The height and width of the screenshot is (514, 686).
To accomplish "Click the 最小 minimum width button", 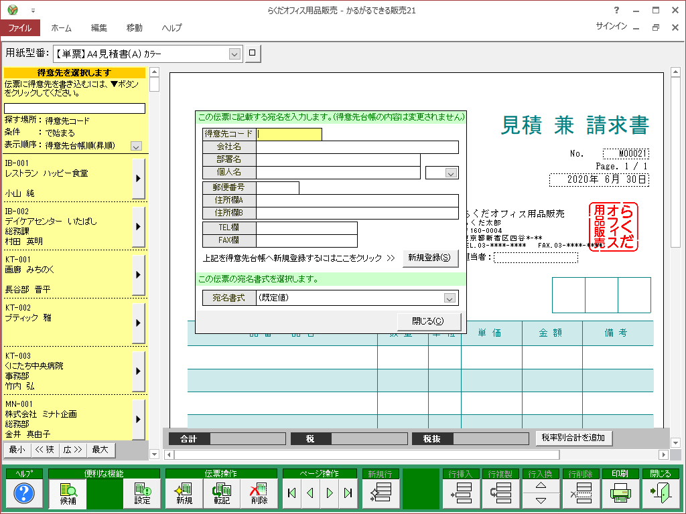I will pyautogui.click(x=17, y=450).
